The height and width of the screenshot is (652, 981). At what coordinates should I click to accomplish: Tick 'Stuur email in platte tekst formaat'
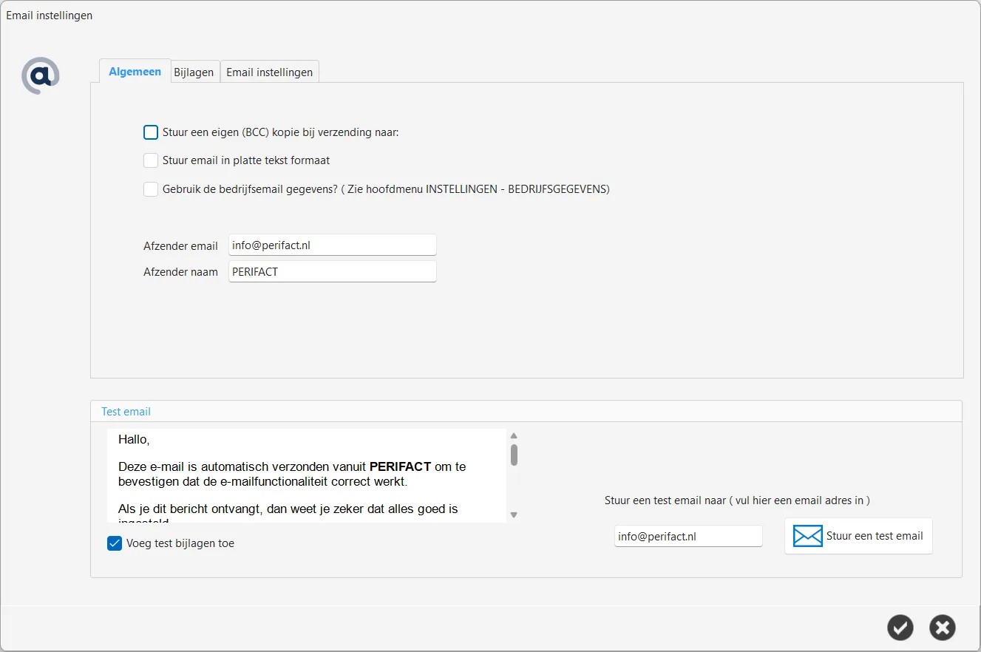(151, 160)
